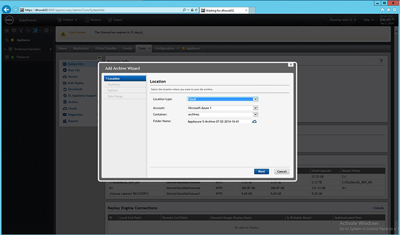Click the Mounts icon in Tools list

65,76
